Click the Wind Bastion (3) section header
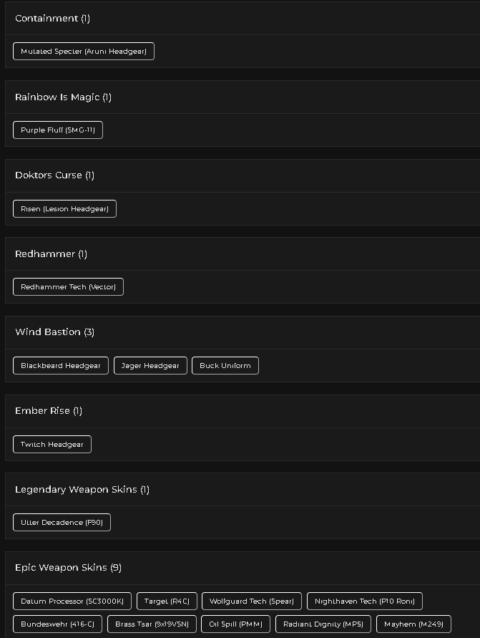480x638 pixels. (x=55, y=332)
